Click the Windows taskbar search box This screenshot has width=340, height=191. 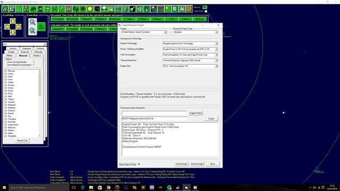coord(39,187)
